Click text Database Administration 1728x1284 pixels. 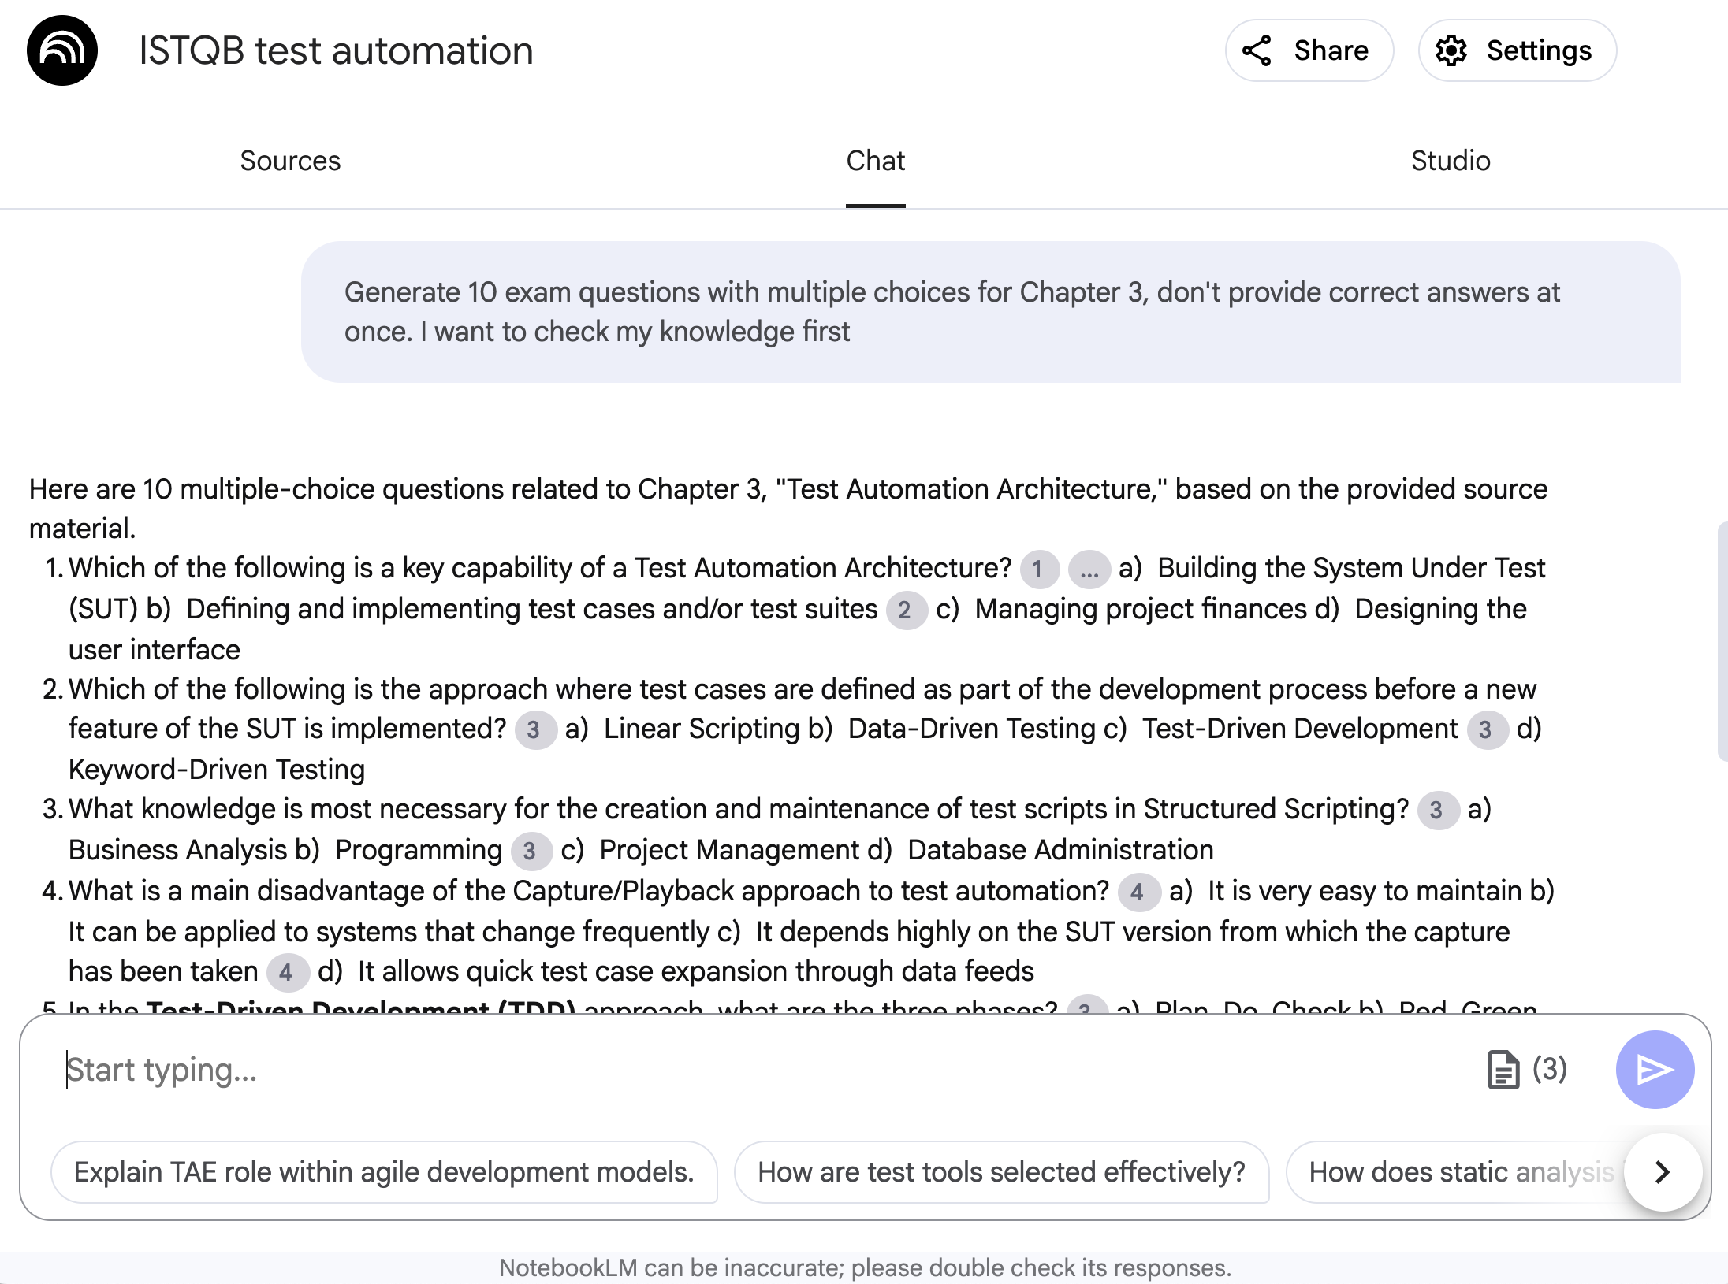click(x=1060, y=850)
